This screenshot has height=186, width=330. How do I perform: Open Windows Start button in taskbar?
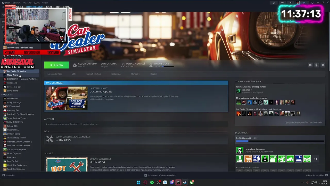pos(138,182)
